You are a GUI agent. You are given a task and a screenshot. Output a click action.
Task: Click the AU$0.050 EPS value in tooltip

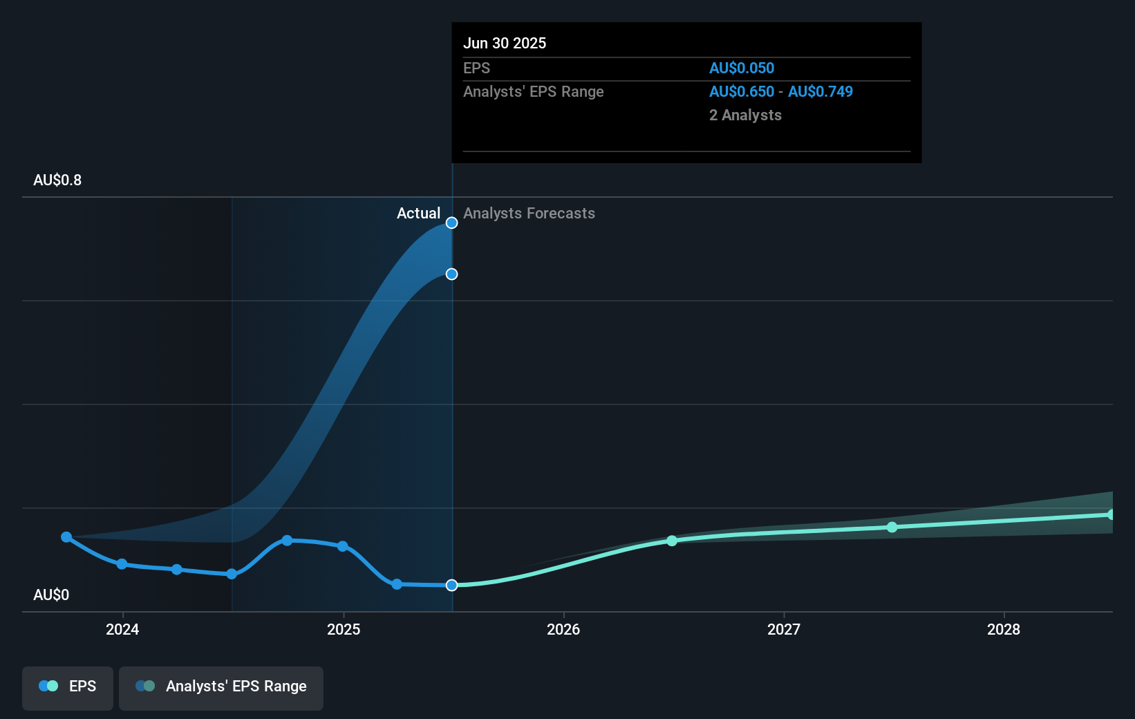click(742, 68)
